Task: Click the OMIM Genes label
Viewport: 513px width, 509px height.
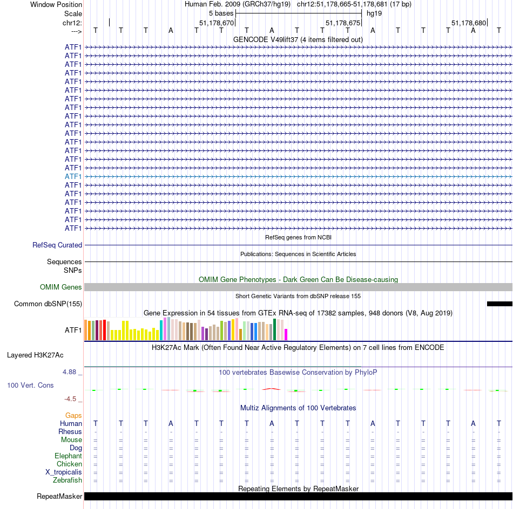Action: pos(60,287)
